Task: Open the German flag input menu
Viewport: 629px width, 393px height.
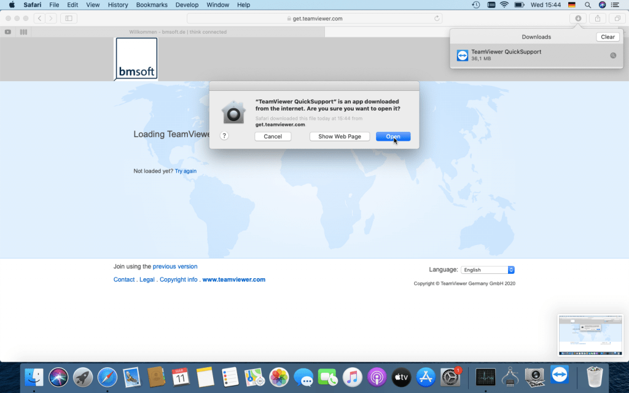Action: click(572, 5)
